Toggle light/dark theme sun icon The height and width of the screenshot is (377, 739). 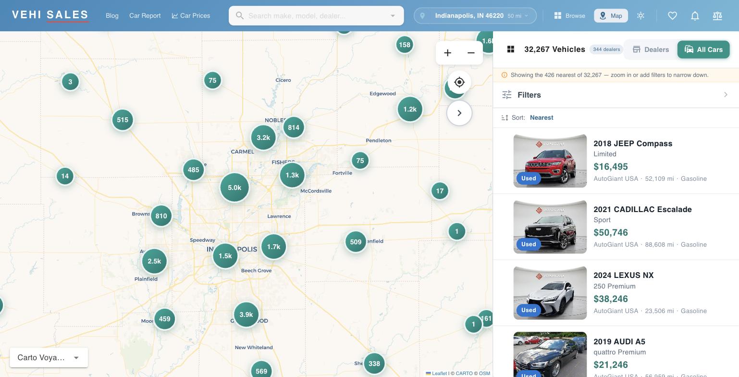pos(640,16)
